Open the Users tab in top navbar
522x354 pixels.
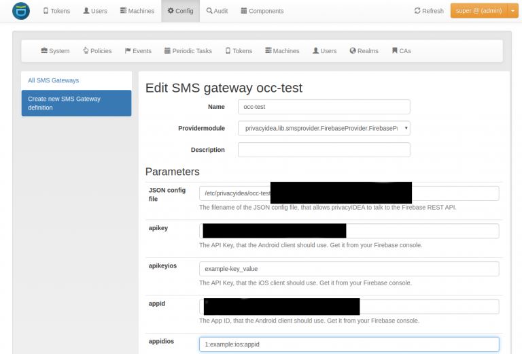point(95,11)
